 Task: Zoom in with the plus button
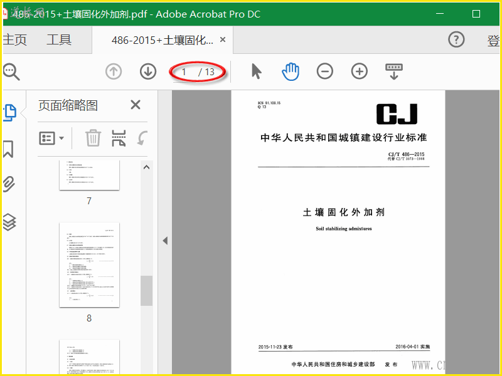coord(359,71)
